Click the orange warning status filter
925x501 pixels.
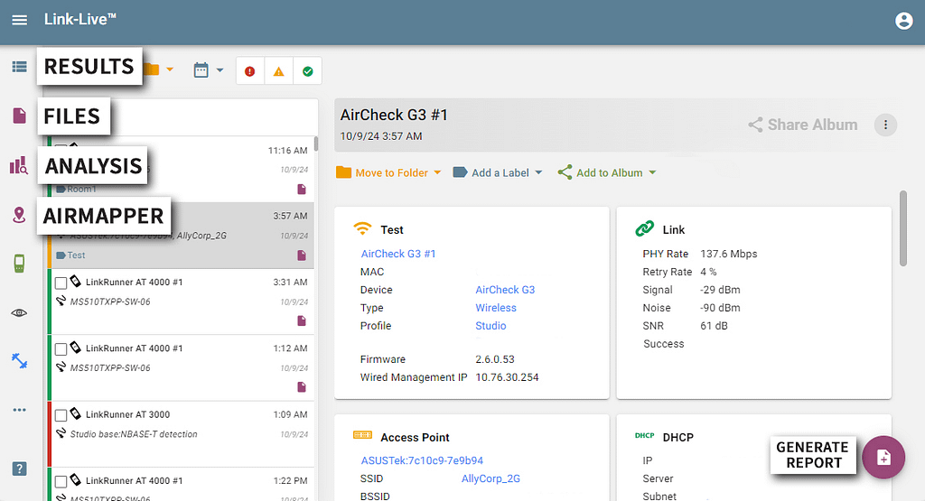tap(279, 71)
